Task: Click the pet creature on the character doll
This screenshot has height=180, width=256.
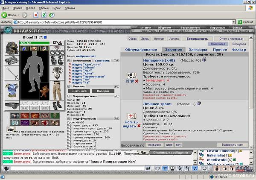Action: pyautogui.click(x=44, y=91)
